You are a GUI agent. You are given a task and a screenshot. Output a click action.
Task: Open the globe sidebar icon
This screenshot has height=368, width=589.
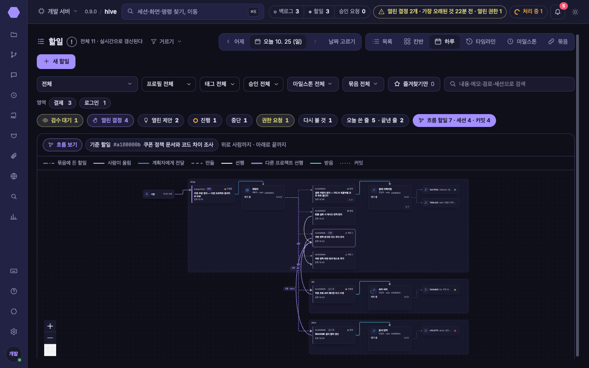tap(14, 176)
